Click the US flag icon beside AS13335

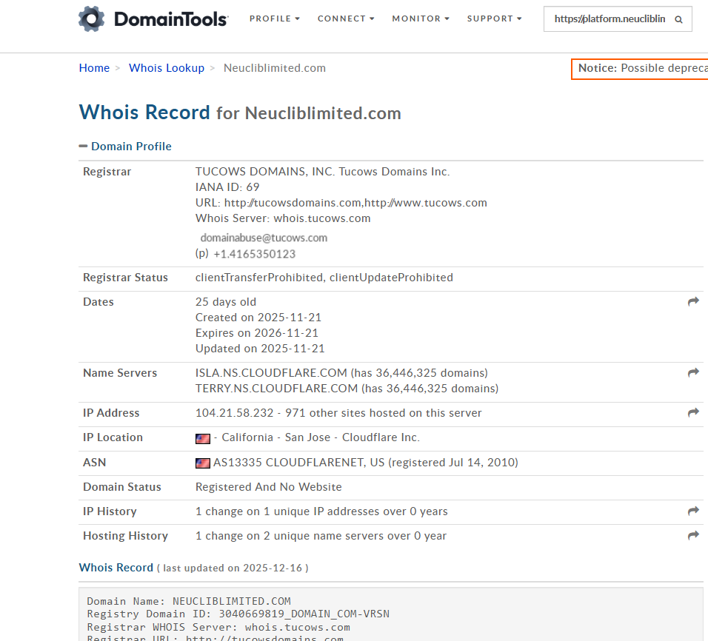tap(202, 463)
